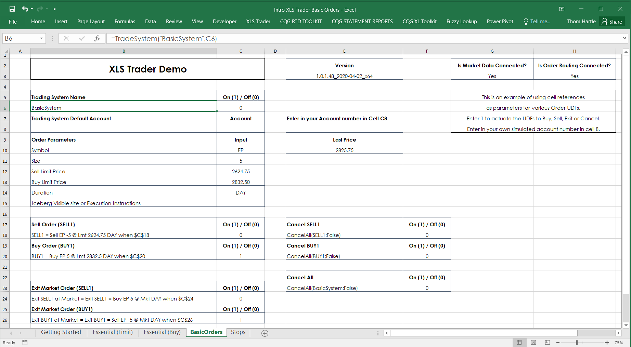Expand the formula bar chevron
Viewport: 631px width, 347px height.
(x=624, y=39)
